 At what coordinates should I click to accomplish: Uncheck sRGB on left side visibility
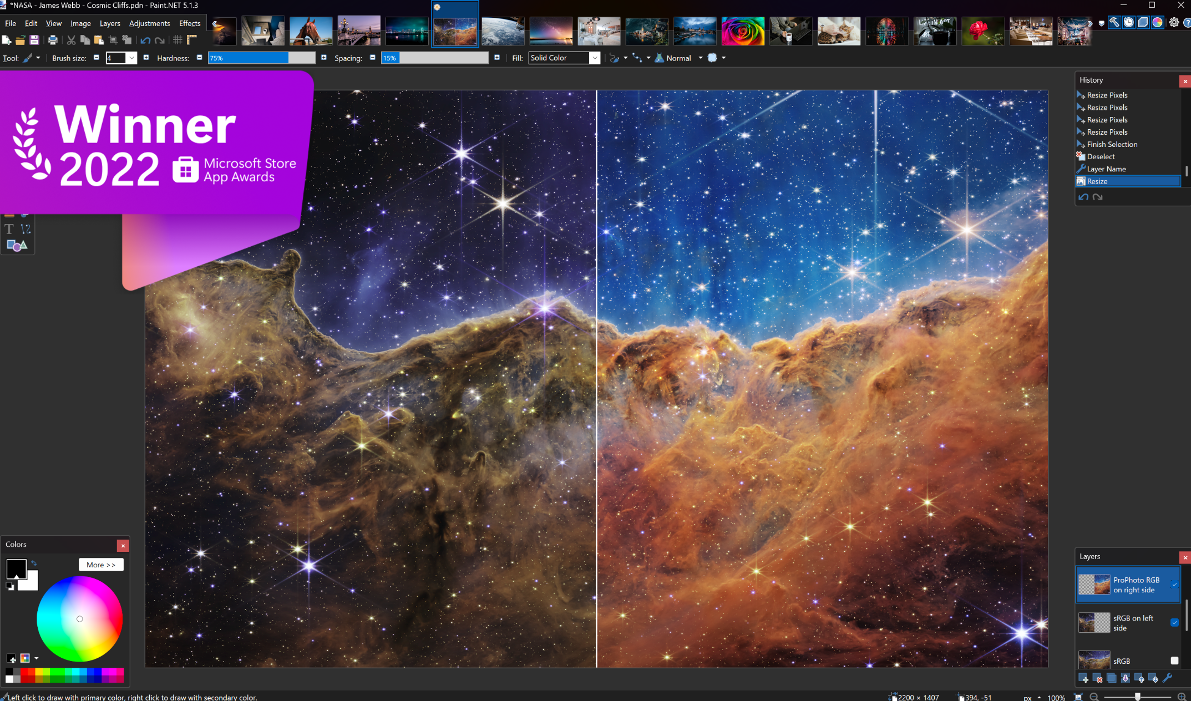(x=1174, y=622)
